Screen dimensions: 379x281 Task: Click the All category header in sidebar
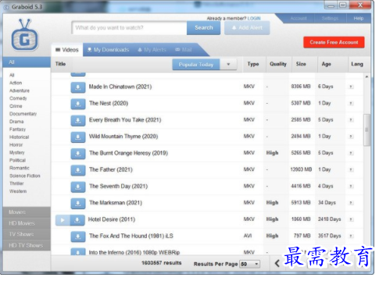click(27, 62)
